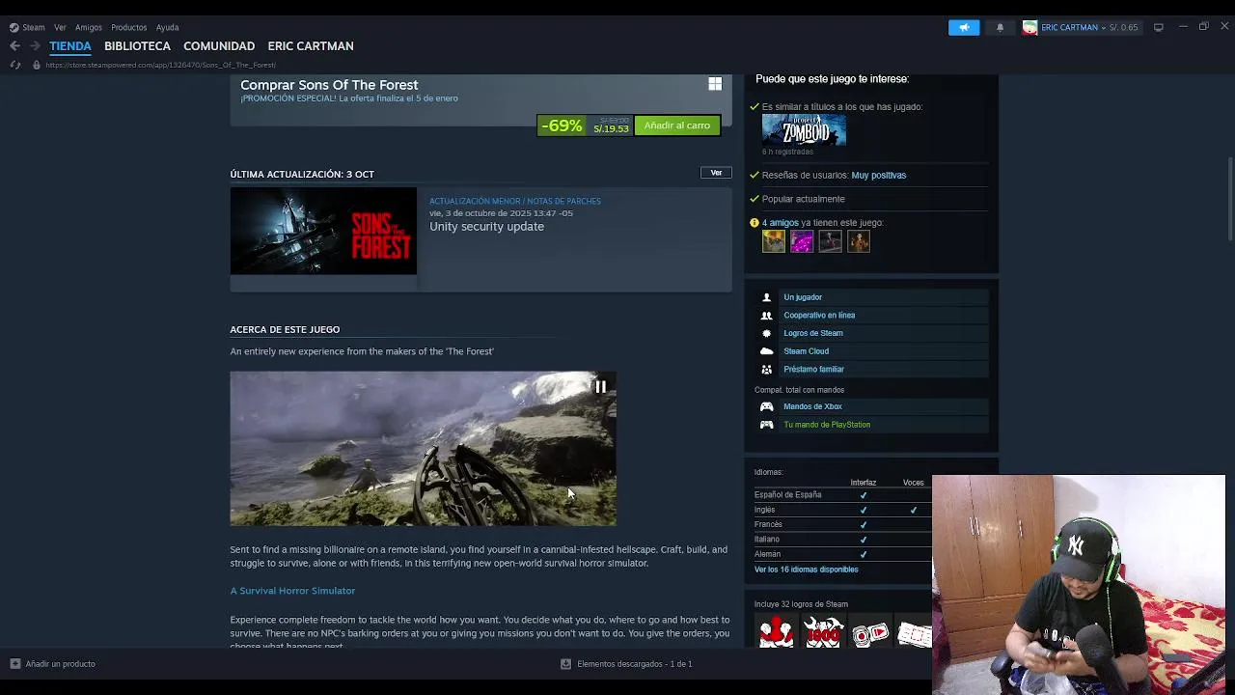Open the Amigos menu
This screenshot has height=695, width=1235.
89,27
